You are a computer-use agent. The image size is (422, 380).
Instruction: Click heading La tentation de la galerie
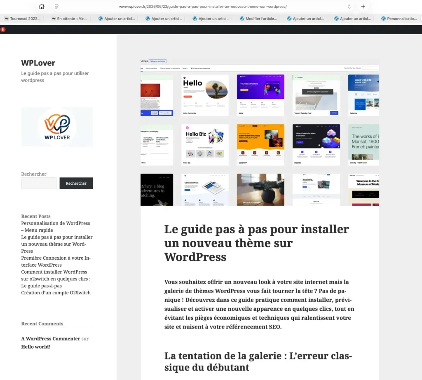point(258,361)
